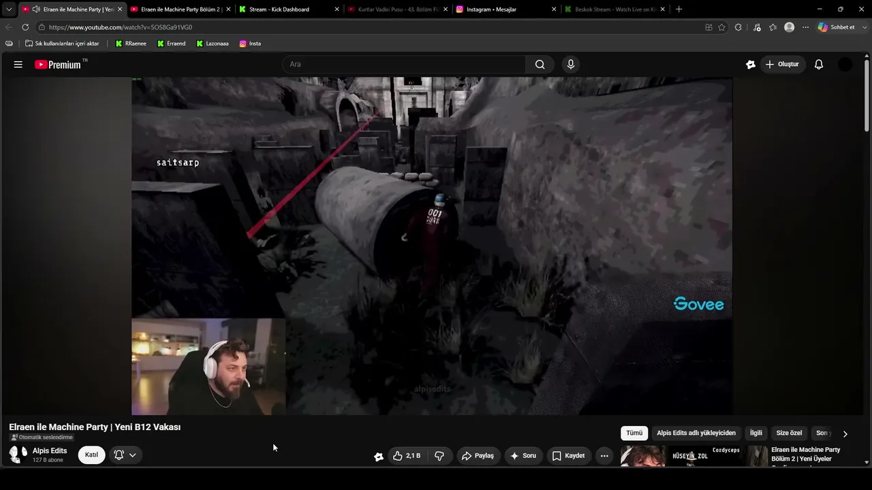Open browser settings and more menu
The height and width of the screenshot is (490, 872).
pos(805,27)
